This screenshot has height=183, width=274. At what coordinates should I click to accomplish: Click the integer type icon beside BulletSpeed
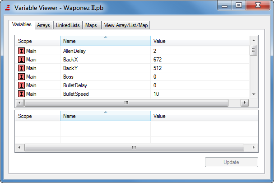click(x=21, y=94)
